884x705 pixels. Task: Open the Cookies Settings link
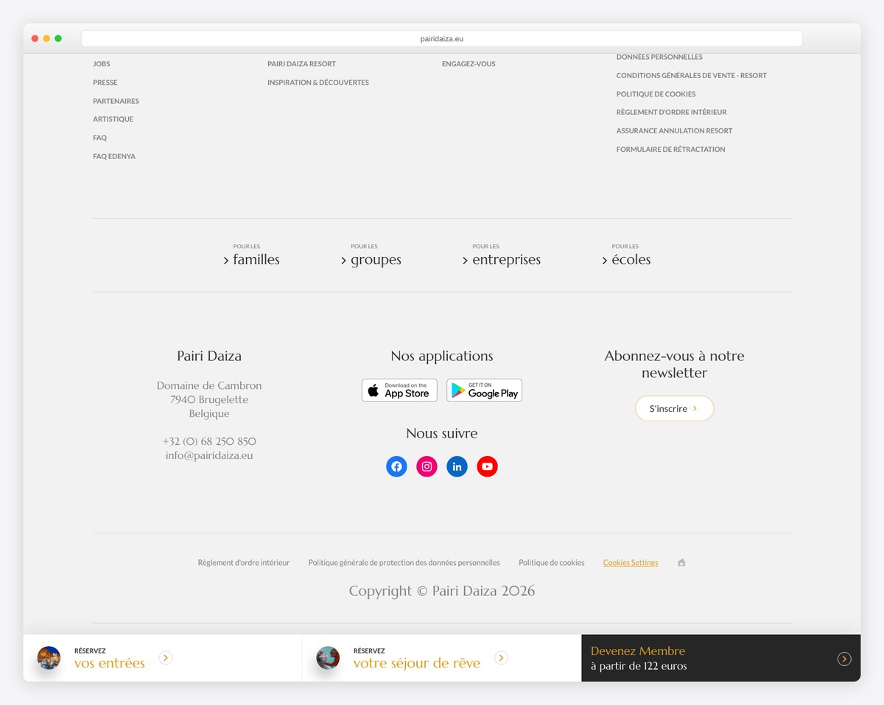point(631,563)
